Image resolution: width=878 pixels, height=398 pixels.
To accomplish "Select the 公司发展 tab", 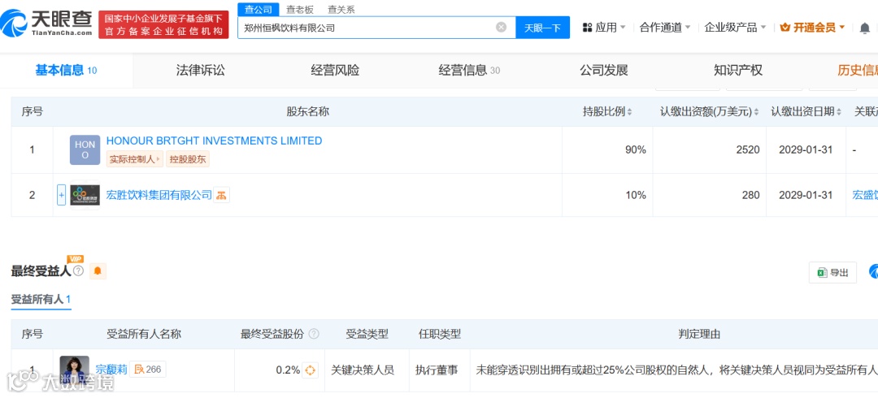I will (603, 71).
